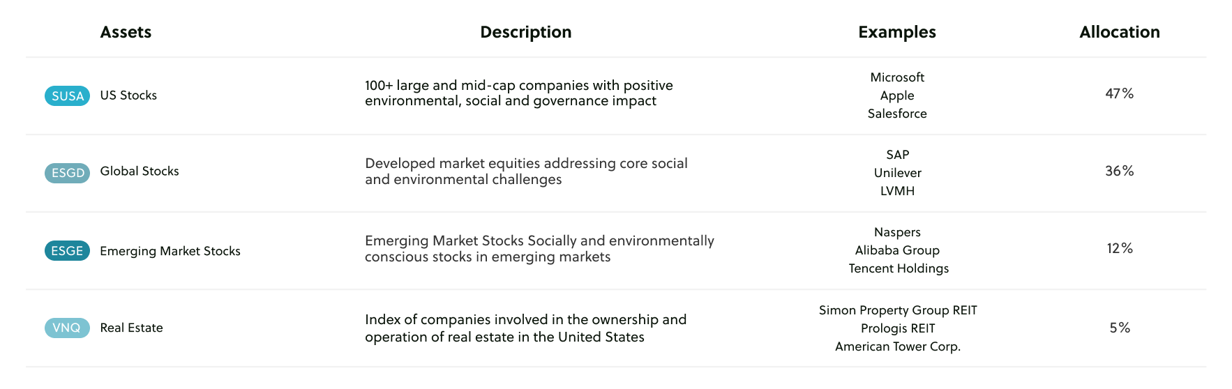
Task: Click the Examples column header
Action: [896, 32]
